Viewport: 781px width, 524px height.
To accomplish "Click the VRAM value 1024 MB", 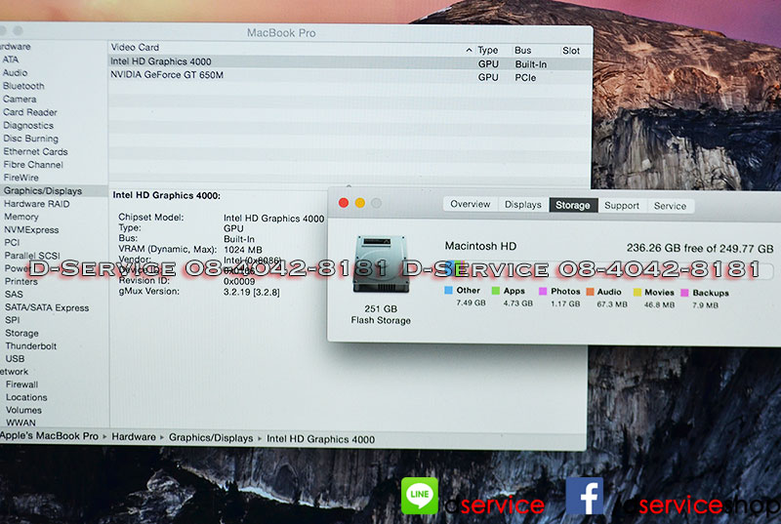I will [x=242, y=250].
